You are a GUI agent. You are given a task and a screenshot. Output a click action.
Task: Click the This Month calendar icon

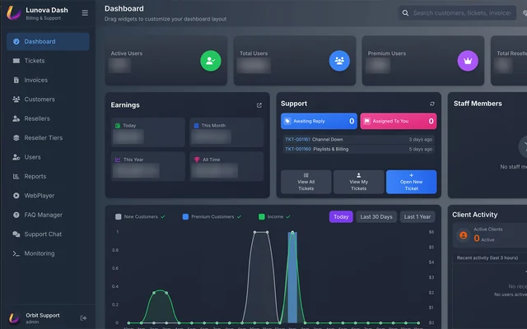tap(196, 126)
